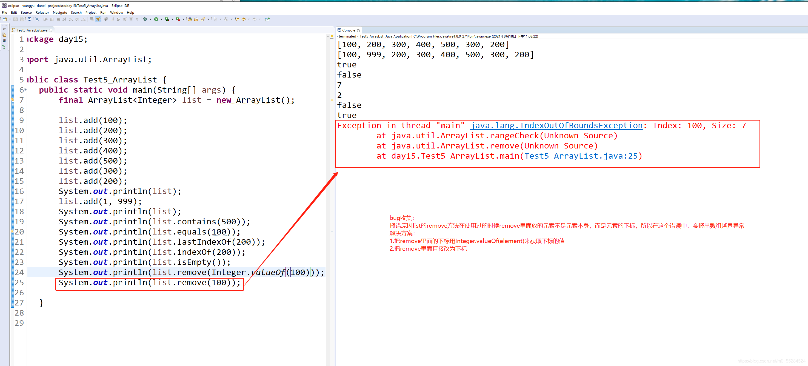Image resolution: width=808 pixels, height=366 pixels.
Task: Click the New file wizard icon
Action: (4, 19)
